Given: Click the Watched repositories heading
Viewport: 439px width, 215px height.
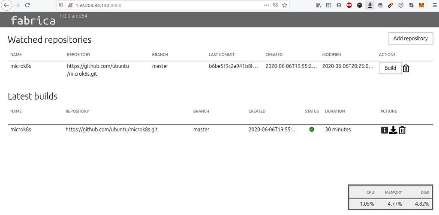Looking at the screenshot, I should (x=50, y=40).
